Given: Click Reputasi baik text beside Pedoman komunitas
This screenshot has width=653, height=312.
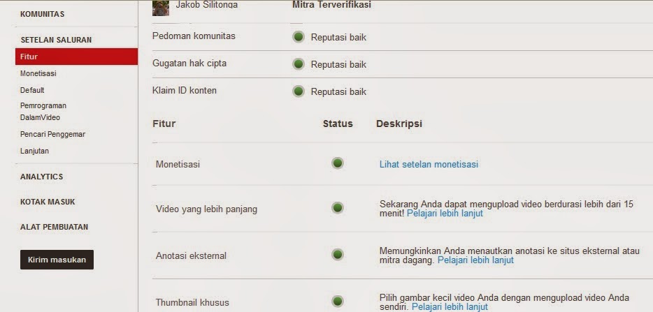Looking at the screenshot, I should [338, 38].
